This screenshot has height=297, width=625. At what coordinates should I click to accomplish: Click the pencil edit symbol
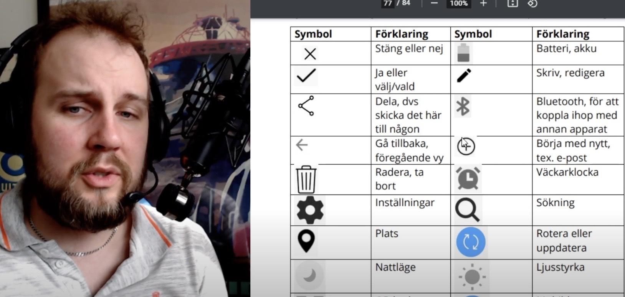[x=464, y=75]
